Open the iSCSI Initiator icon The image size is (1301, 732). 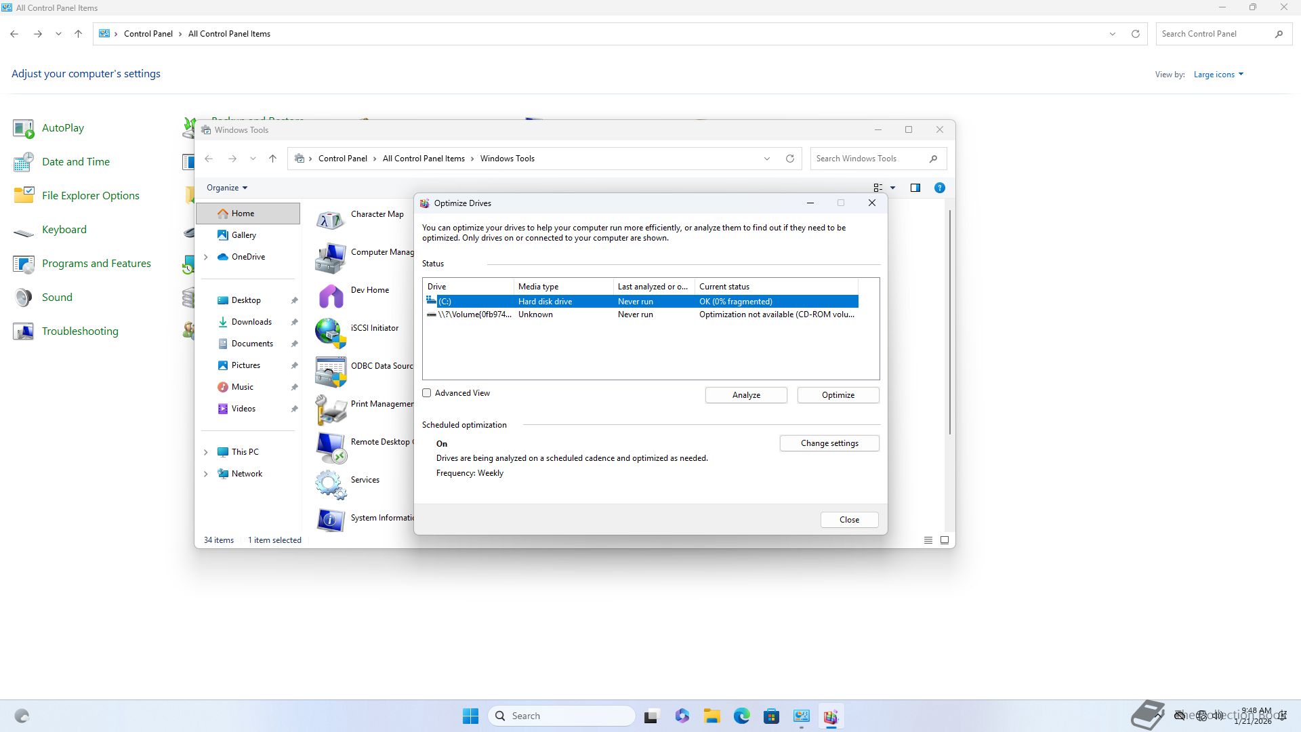click(x=330, y=333)
